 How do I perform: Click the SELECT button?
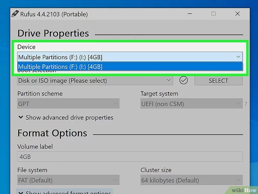click(218, 81)
